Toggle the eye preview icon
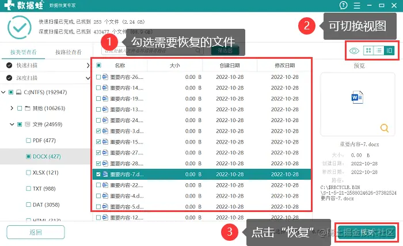 (354, 51)
